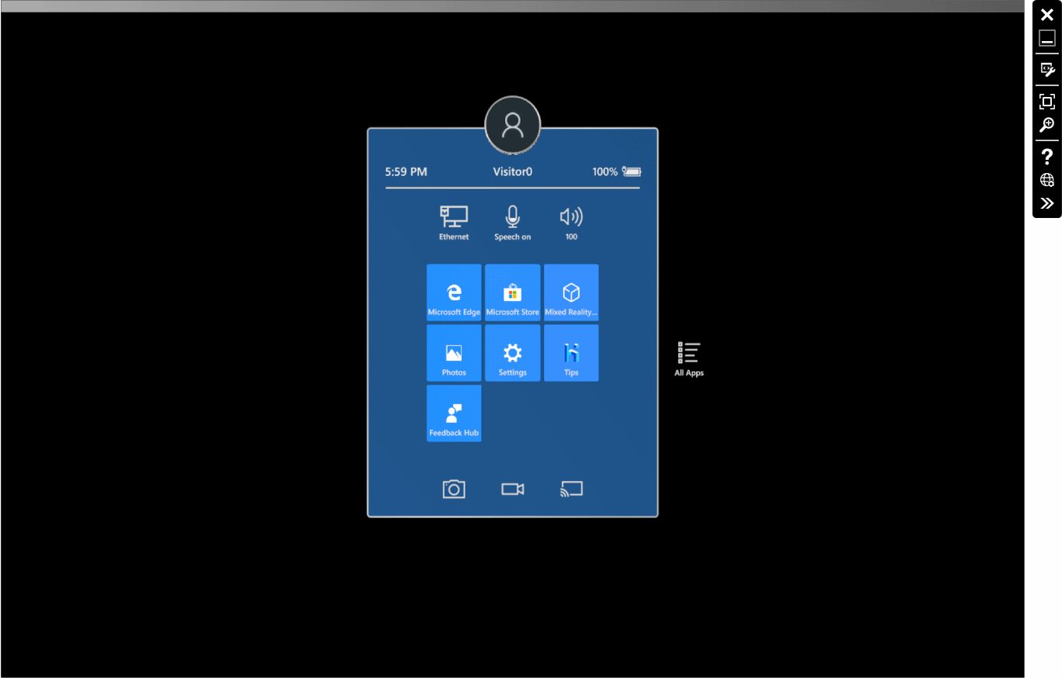Click the Fit to Screen emulator button
This screenshot has width=1062, height=678.
(1046, 101)
